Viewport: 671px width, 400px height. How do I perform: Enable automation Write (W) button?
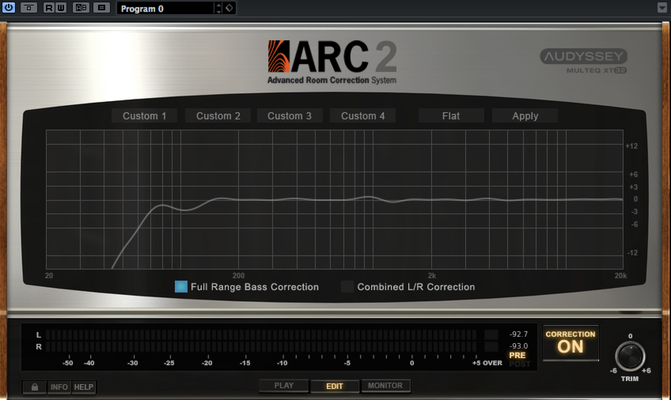click(60, 8)
